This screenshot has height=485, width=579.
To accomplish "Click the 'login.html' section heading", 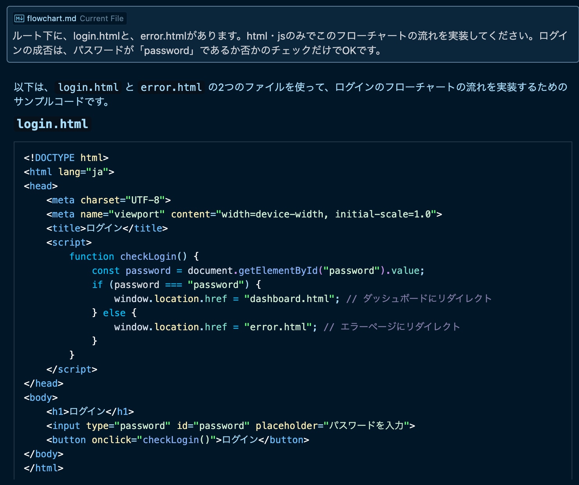I will tap(52, 124).
